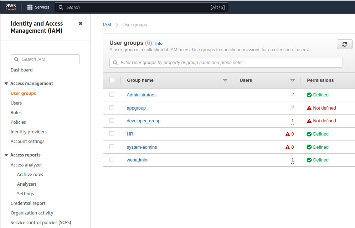The width and height of the screenshot is (355, 228).
Task: Click the Defined checkmark icon for Administrators
Action: point(309,95)
